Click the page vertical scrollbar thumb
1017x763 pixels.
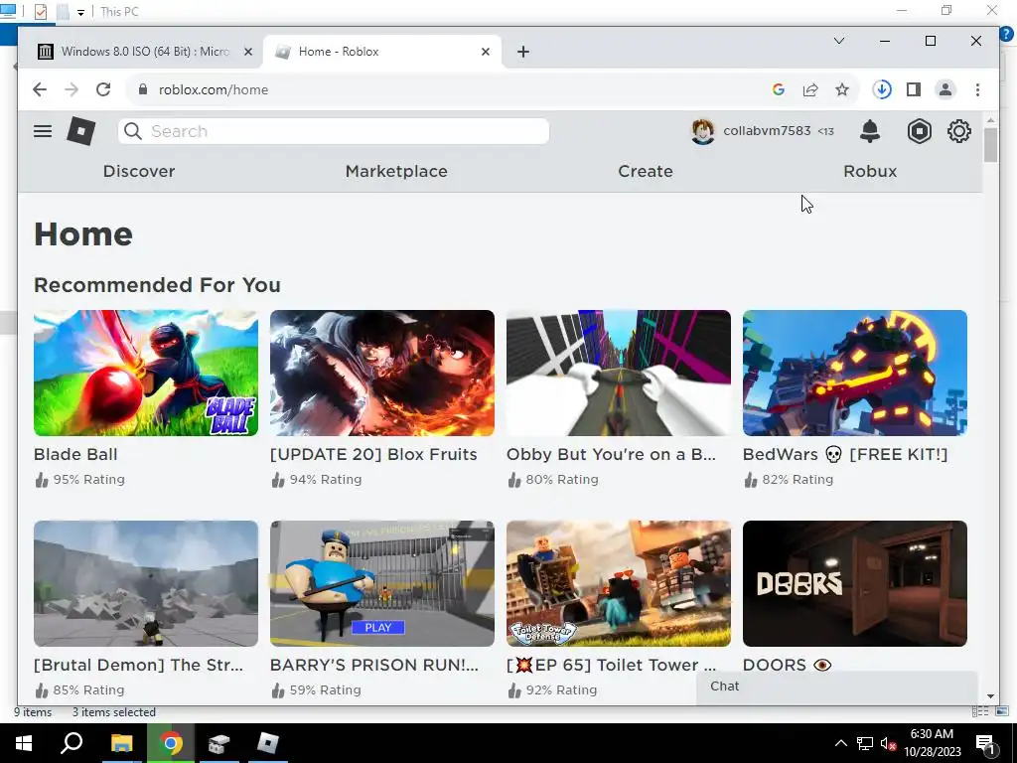coord(990,145)
